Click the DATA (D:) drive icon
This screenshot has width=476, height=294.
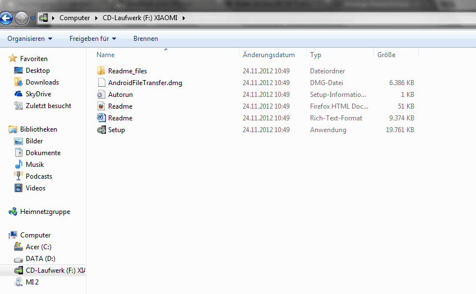click(18, 259)
